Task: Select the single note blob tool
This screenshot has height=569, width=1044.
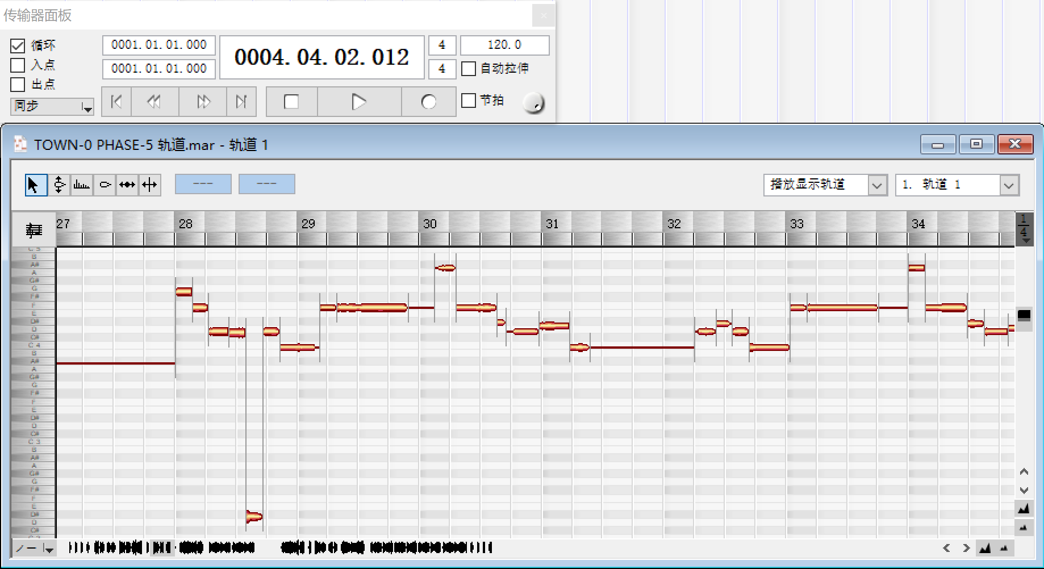Action: (105, 185)
